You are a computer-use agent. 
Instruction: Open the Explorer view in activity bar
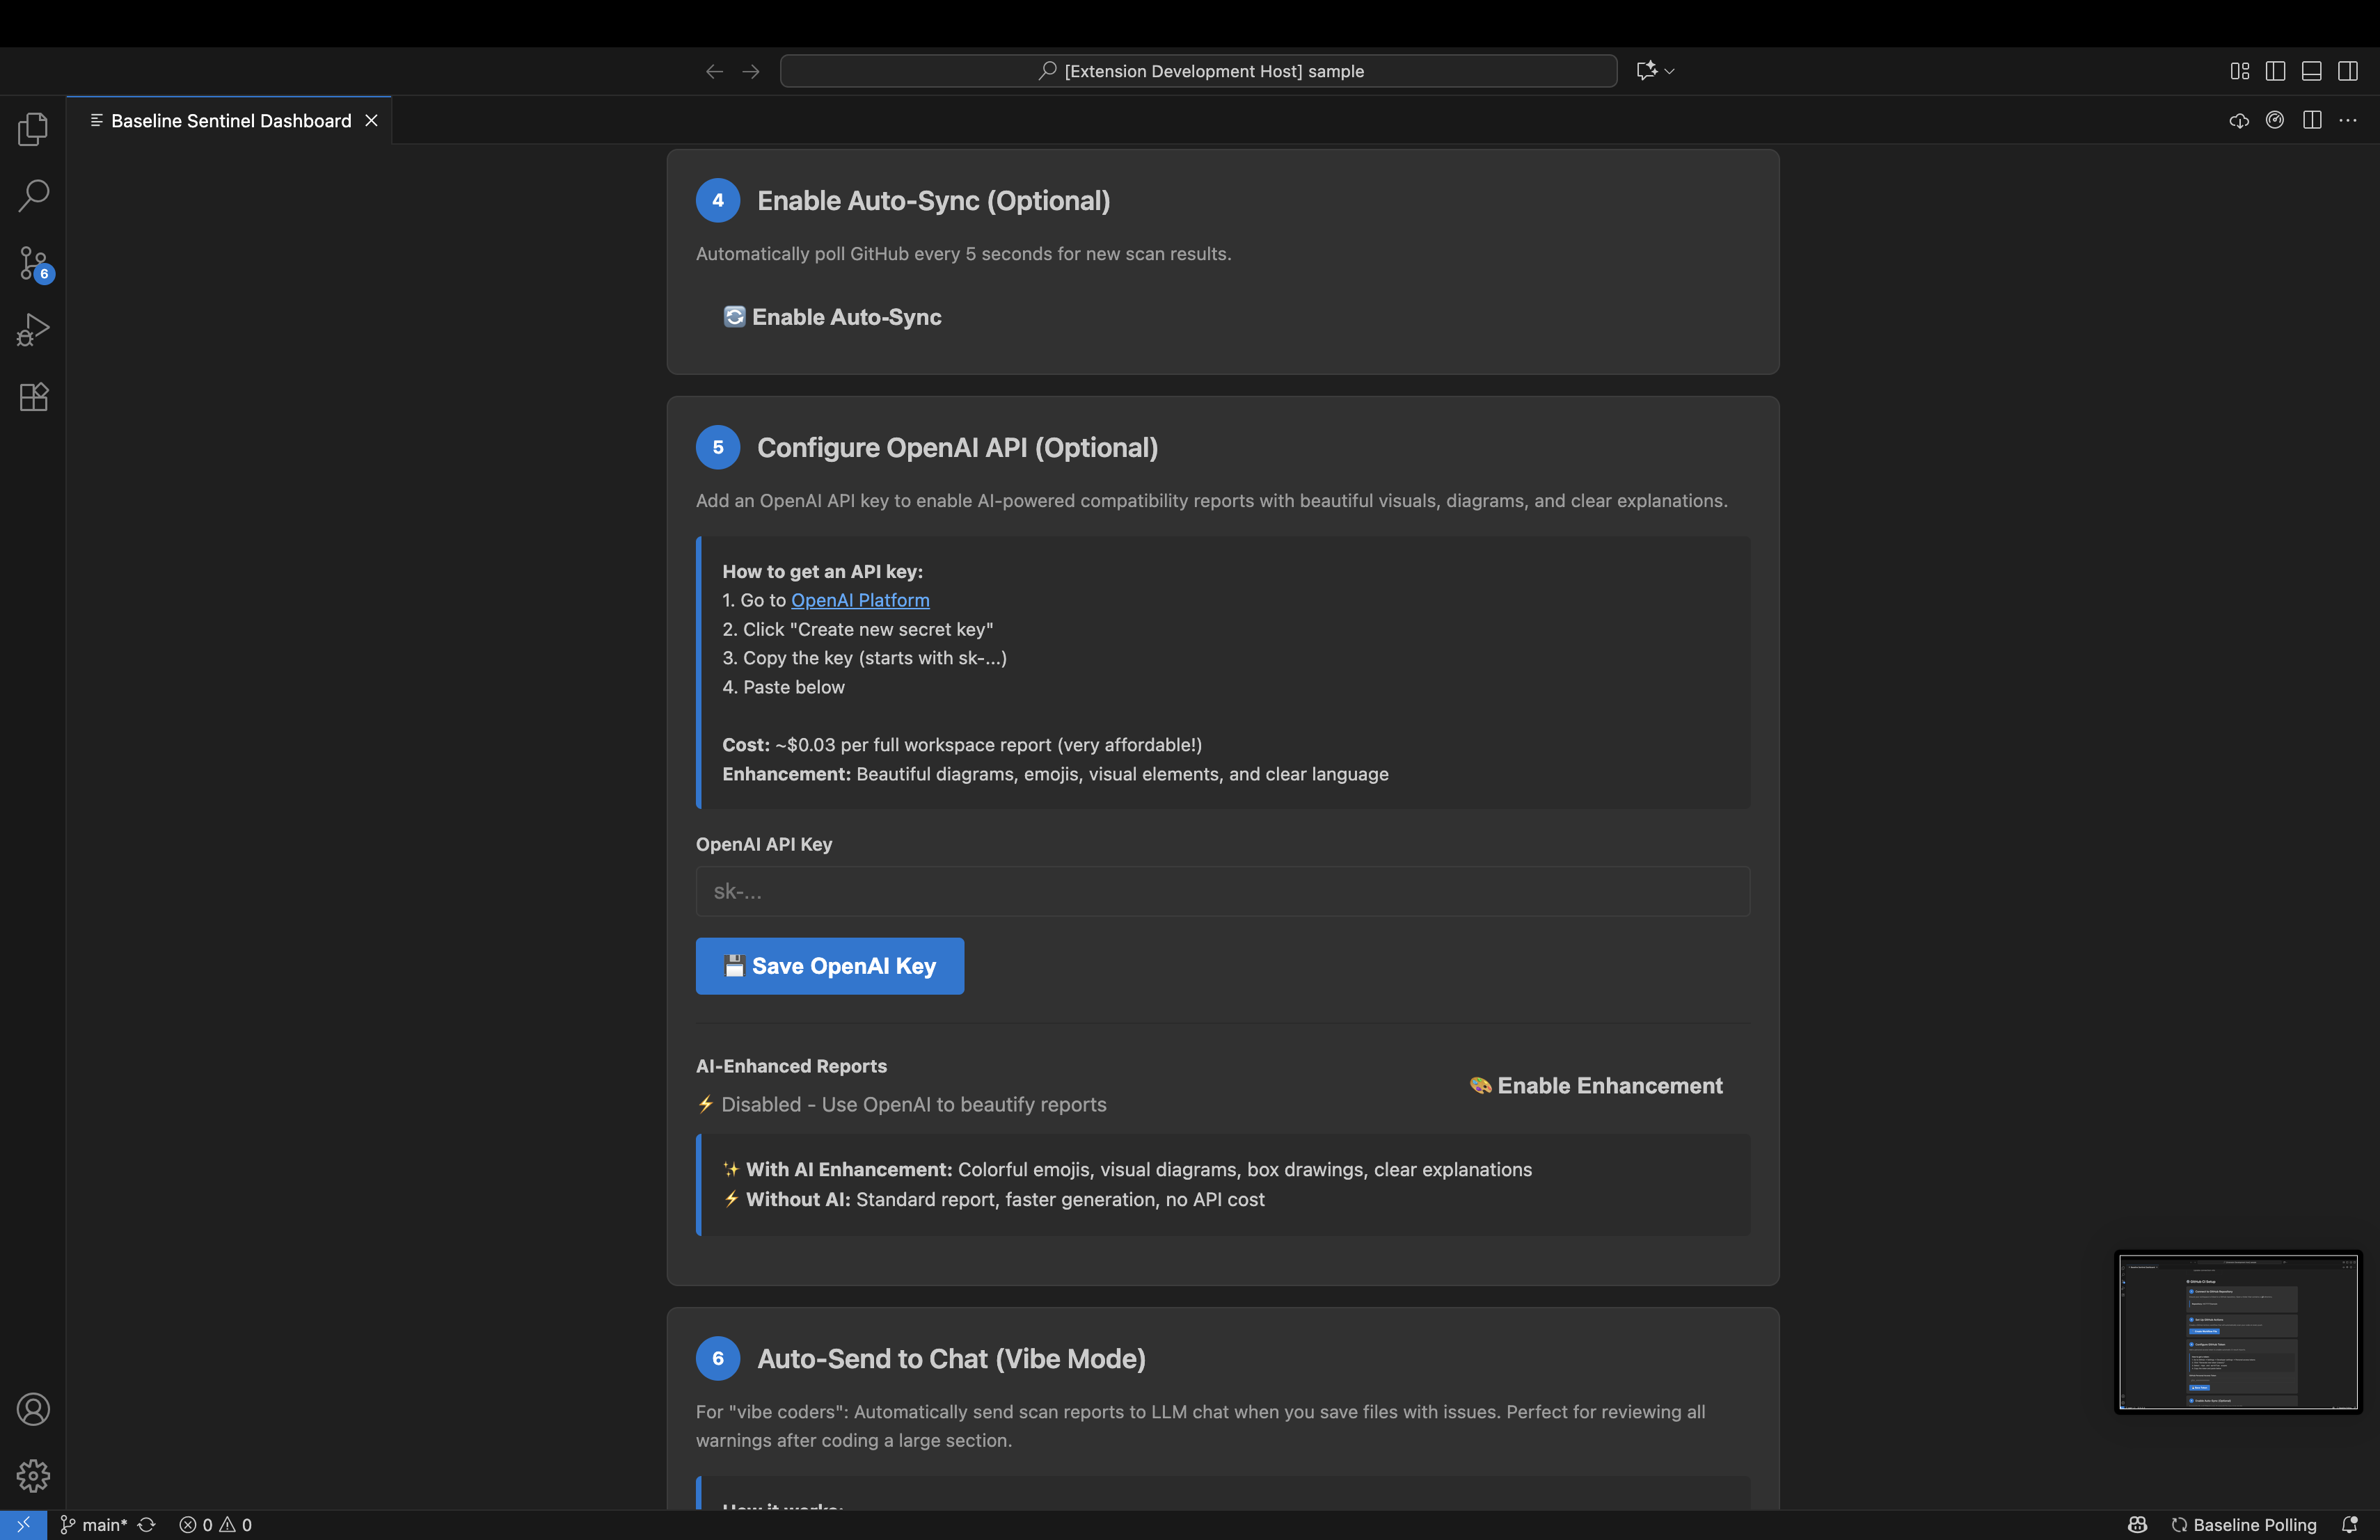click(33, 129)
